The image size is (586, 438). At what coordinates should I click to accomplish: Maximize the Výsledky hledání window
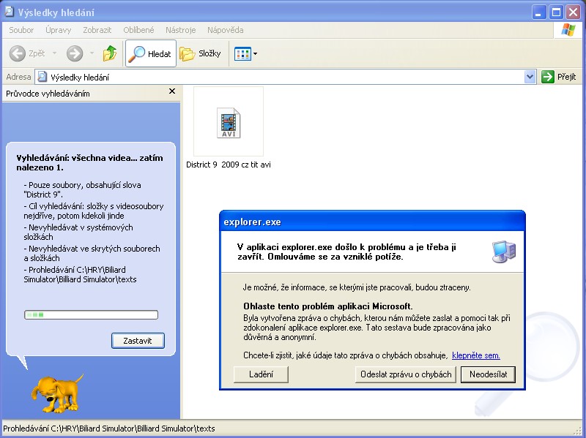(556, 12)
